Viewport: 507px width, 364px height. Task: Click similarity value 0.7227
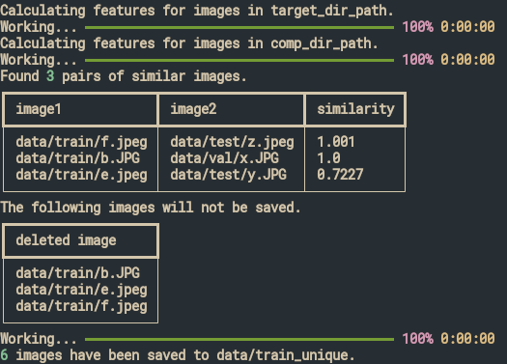[340, 175]
